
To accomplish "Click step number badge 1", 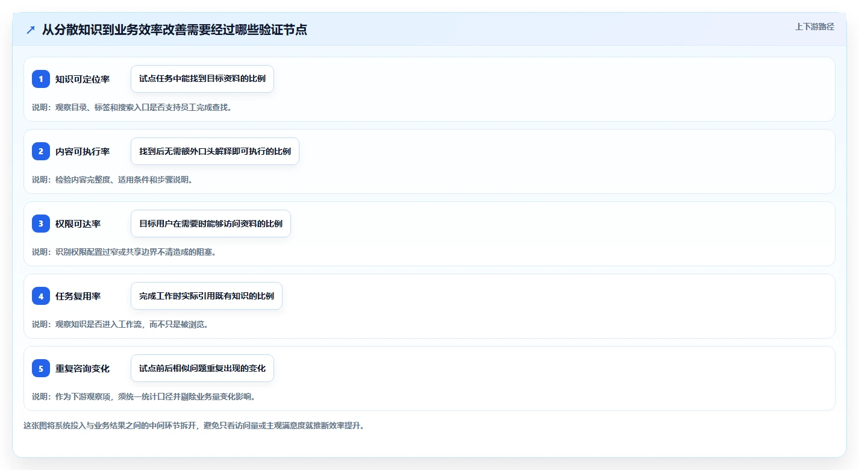I will (41, 79).
